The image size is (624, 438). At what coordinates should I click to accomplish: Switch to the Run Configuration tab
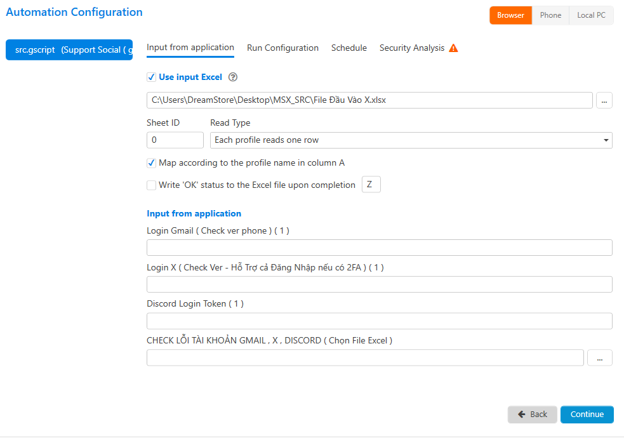(282, 48)
